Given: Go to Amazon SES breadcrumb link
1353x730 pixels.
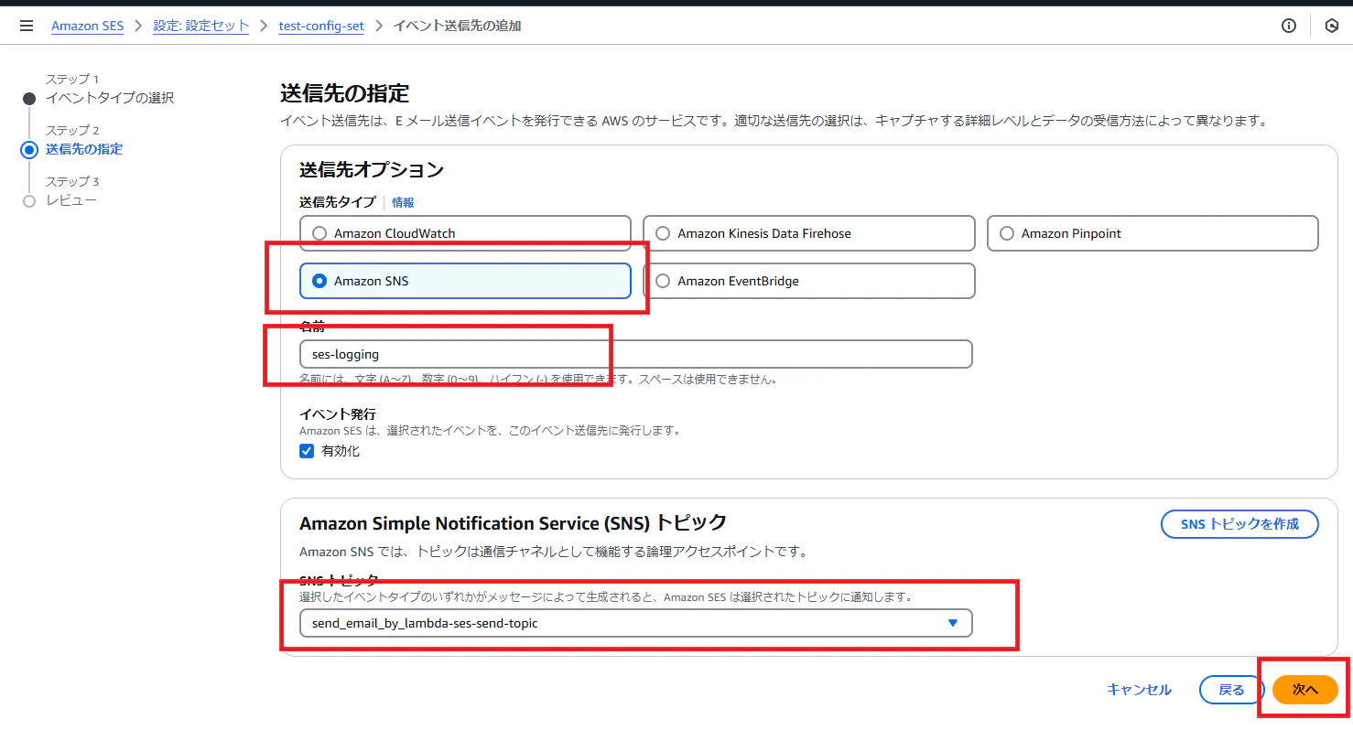Looking at the screenshot, I should (x=87, y=26).
